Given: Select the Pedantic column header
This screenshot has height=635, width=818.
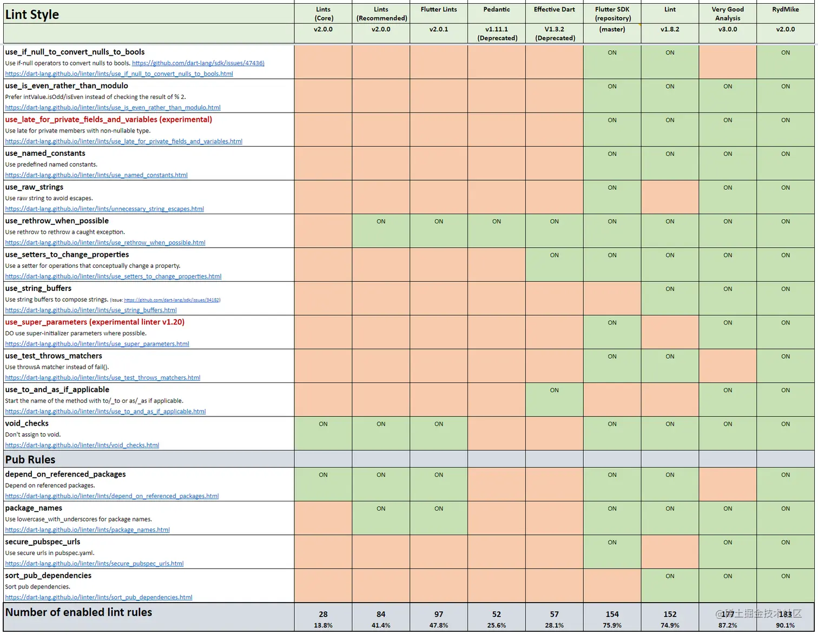Looking at the screenshot, I should coord(497,14).
